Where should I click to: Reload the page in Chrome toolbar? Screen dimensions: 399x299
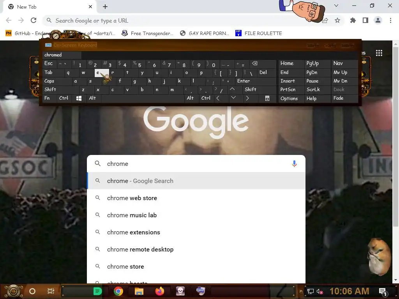(34, 20)
